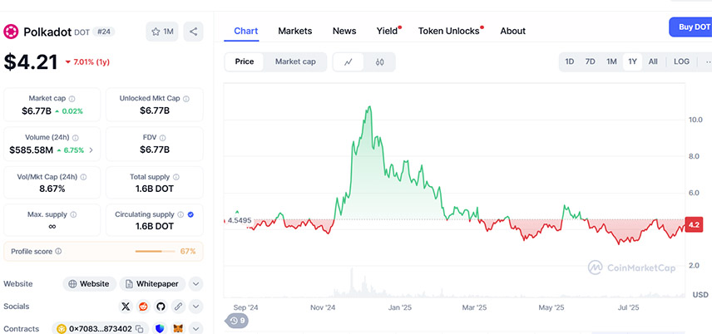
Task: Open the X (Twitter) social link
Action: coord(126,307)
